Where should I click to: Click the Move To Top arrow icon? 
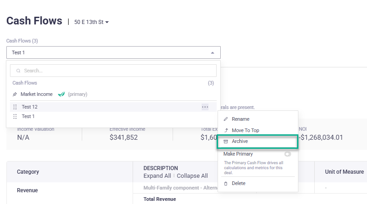(x=226, y=130)
